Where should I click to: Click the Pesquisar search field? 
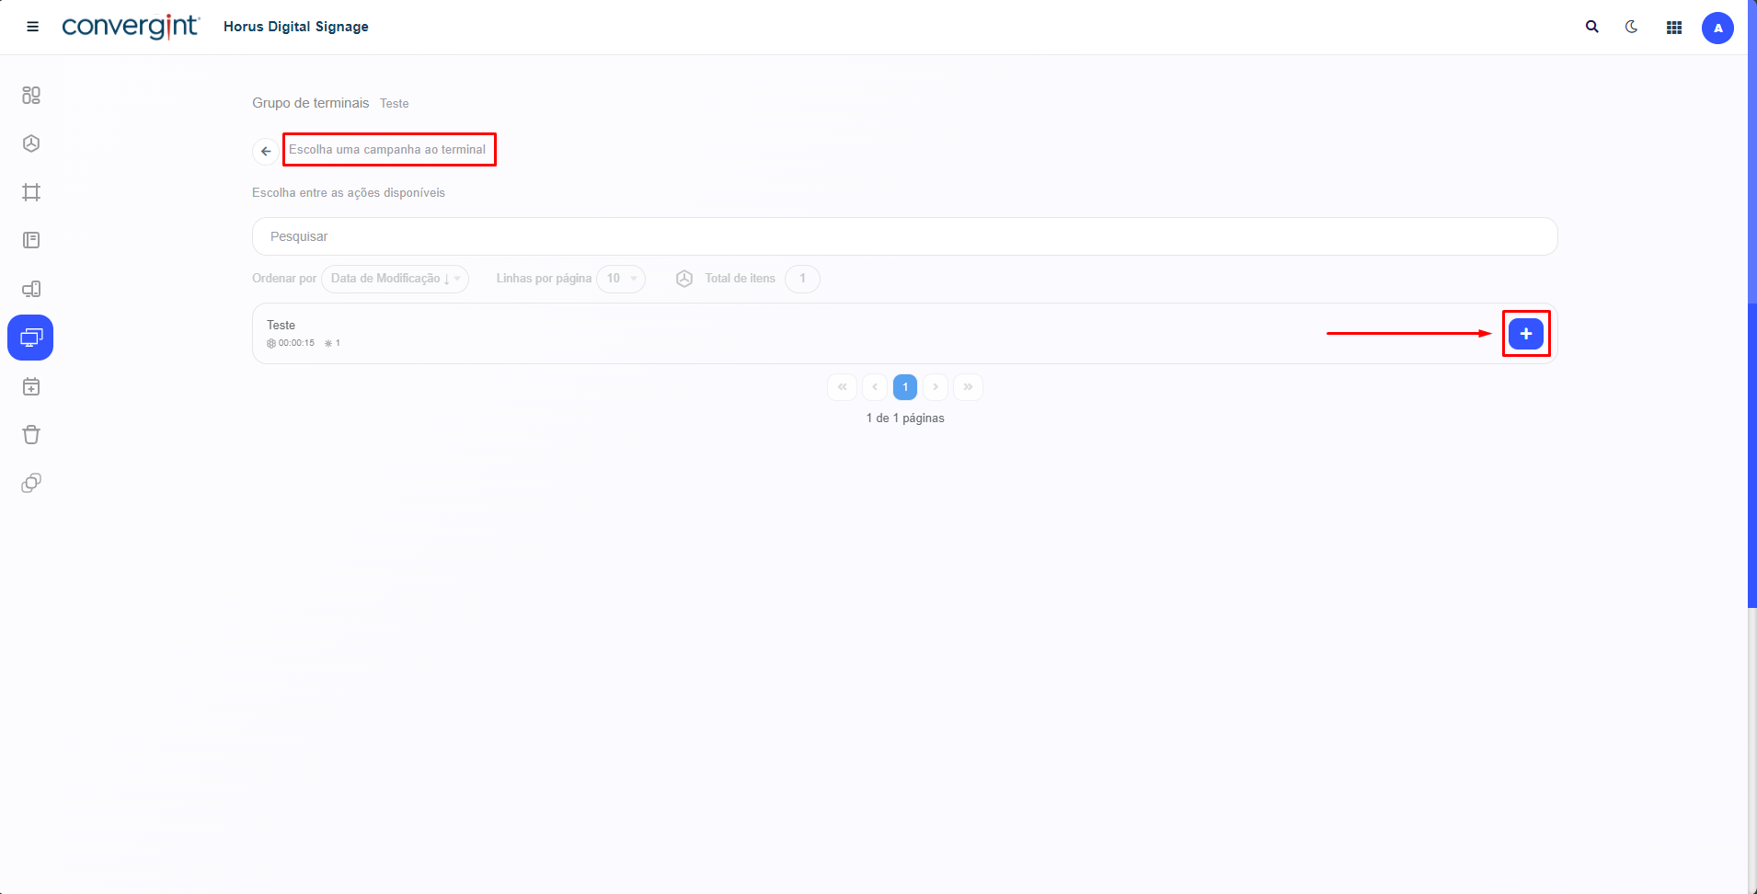904,236
